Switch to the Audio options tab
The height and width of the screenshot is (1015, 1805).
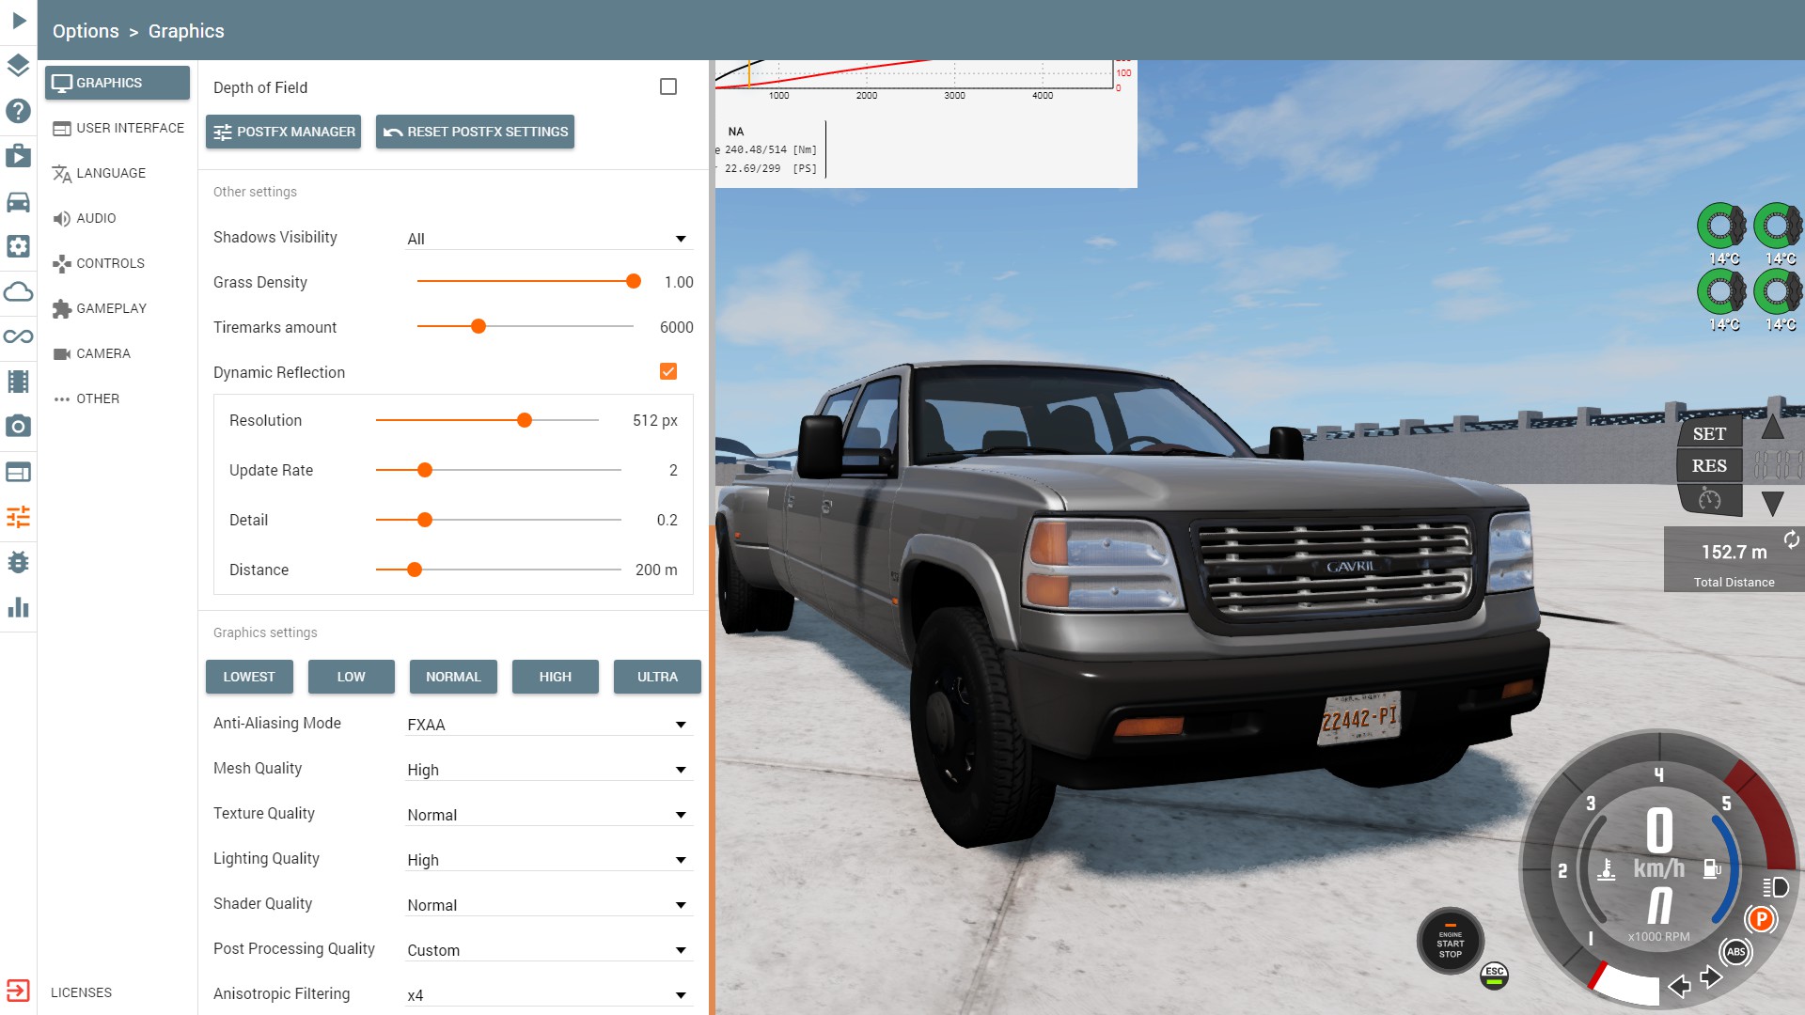click(x=96, y=218)
